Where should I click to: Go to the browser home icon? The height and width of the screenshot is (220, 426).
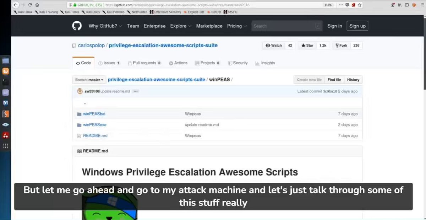coord(37,5)
